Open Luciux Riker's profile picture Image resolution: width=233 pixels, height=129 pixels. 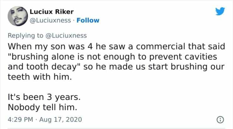17,16
